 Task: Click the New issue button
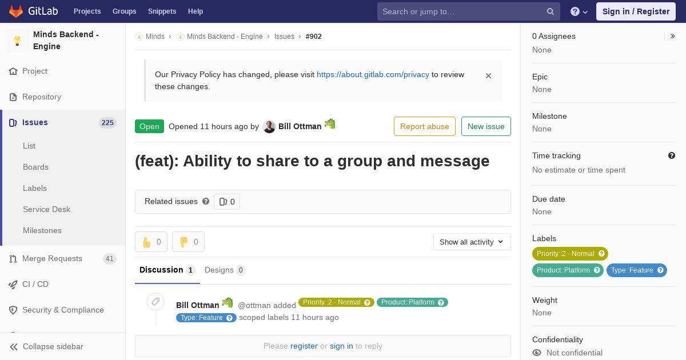click(486, 126)
